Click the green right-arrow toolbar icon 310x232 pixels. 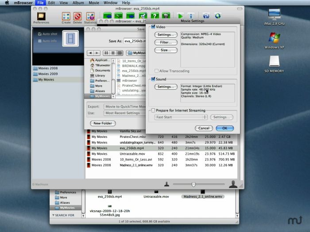[131, 15]
